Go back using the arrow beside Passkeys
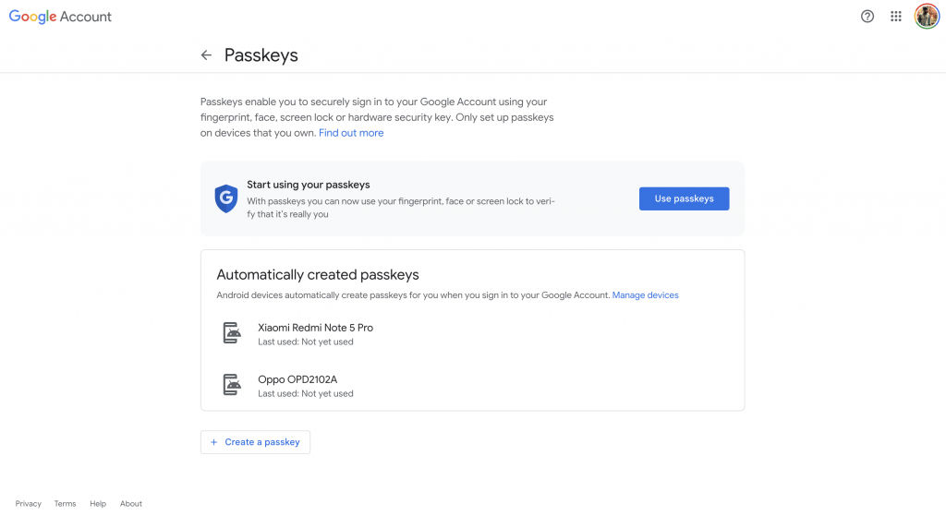946x516 pixels. pyautogui.click(x=206, y=55)
